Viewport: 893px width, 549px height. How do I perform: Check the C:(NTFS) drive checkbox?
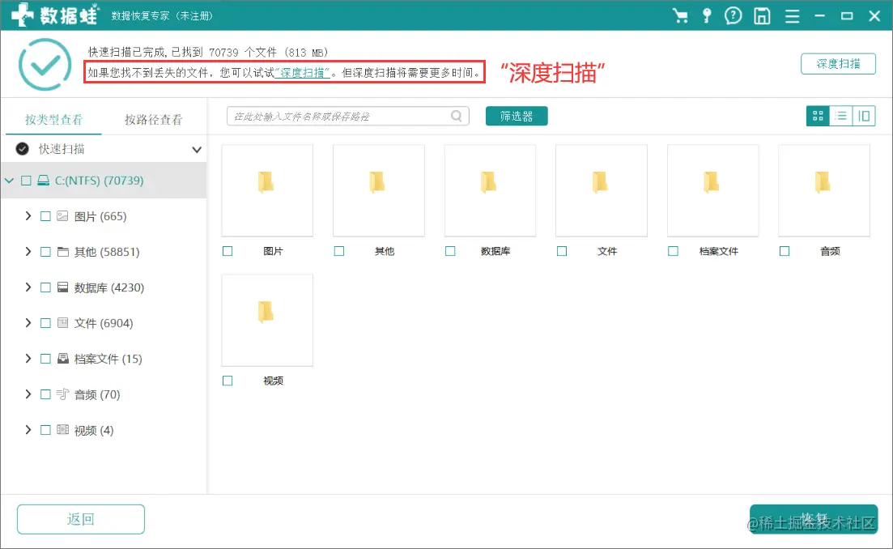26,181
